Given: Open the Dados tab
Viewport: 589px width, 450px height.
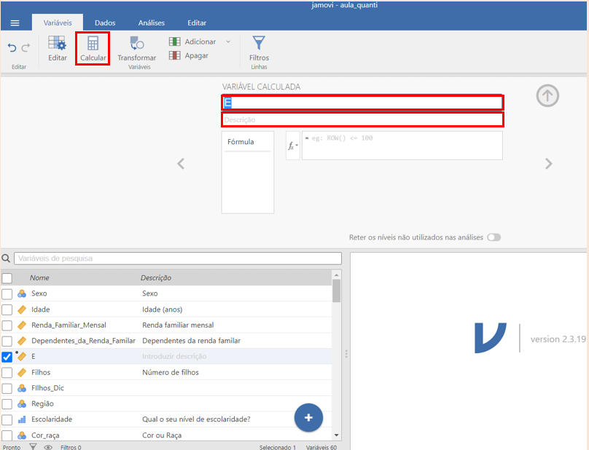Looking at the screenshot, I should point(105,23).
